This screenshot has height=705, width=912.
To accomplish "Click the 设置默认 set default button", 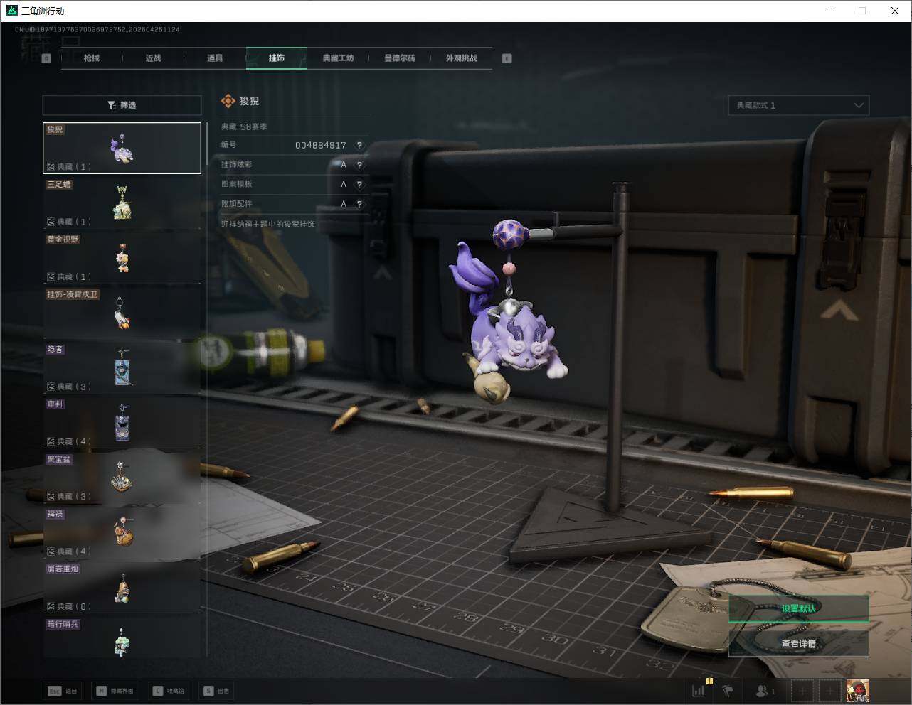I will point(798,608).
